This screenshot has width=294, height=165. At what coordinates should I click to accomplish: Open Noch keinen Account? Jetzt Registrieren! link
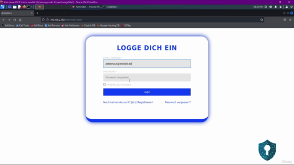coord(128,102)
